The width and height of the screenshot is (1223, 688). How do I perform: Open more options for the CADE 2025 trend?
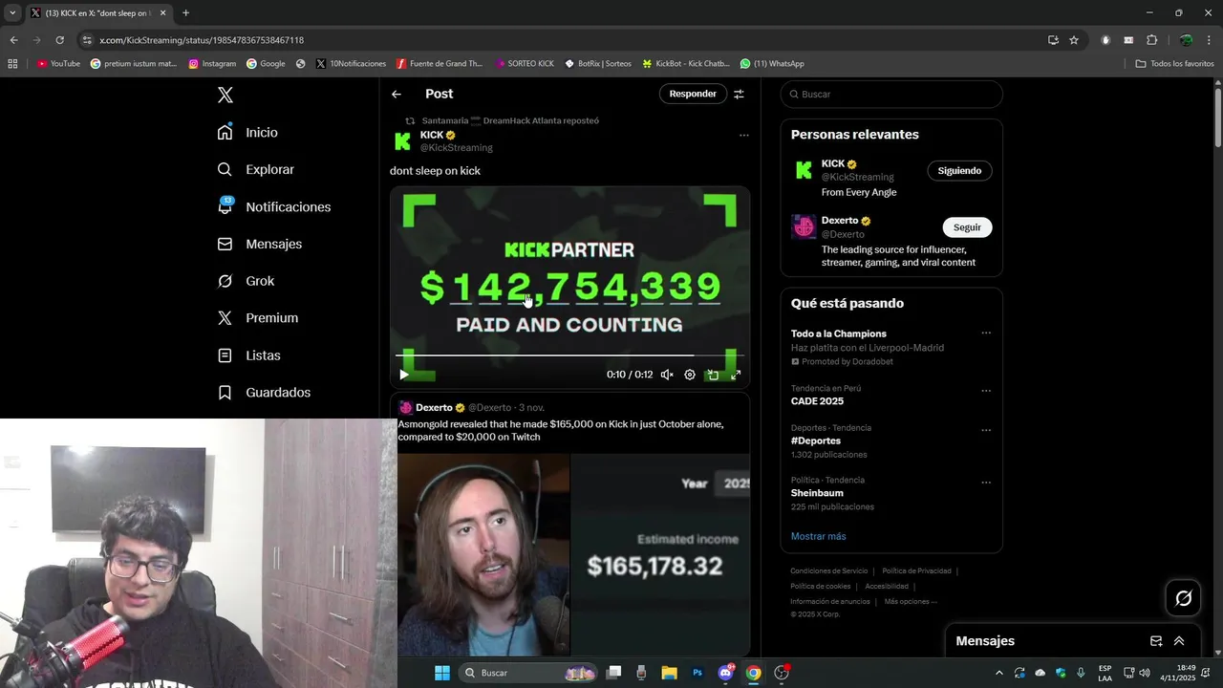tap(986, 391)
